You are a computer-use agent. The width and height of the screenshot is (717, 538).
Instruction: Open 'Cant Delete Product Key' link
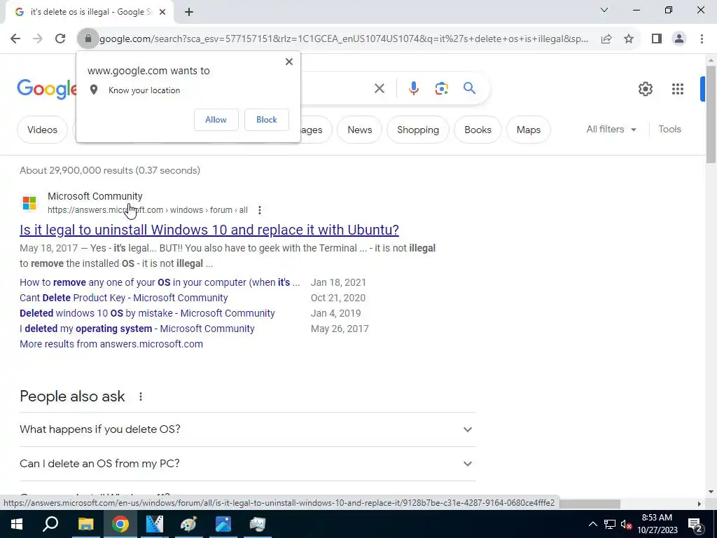123,298
